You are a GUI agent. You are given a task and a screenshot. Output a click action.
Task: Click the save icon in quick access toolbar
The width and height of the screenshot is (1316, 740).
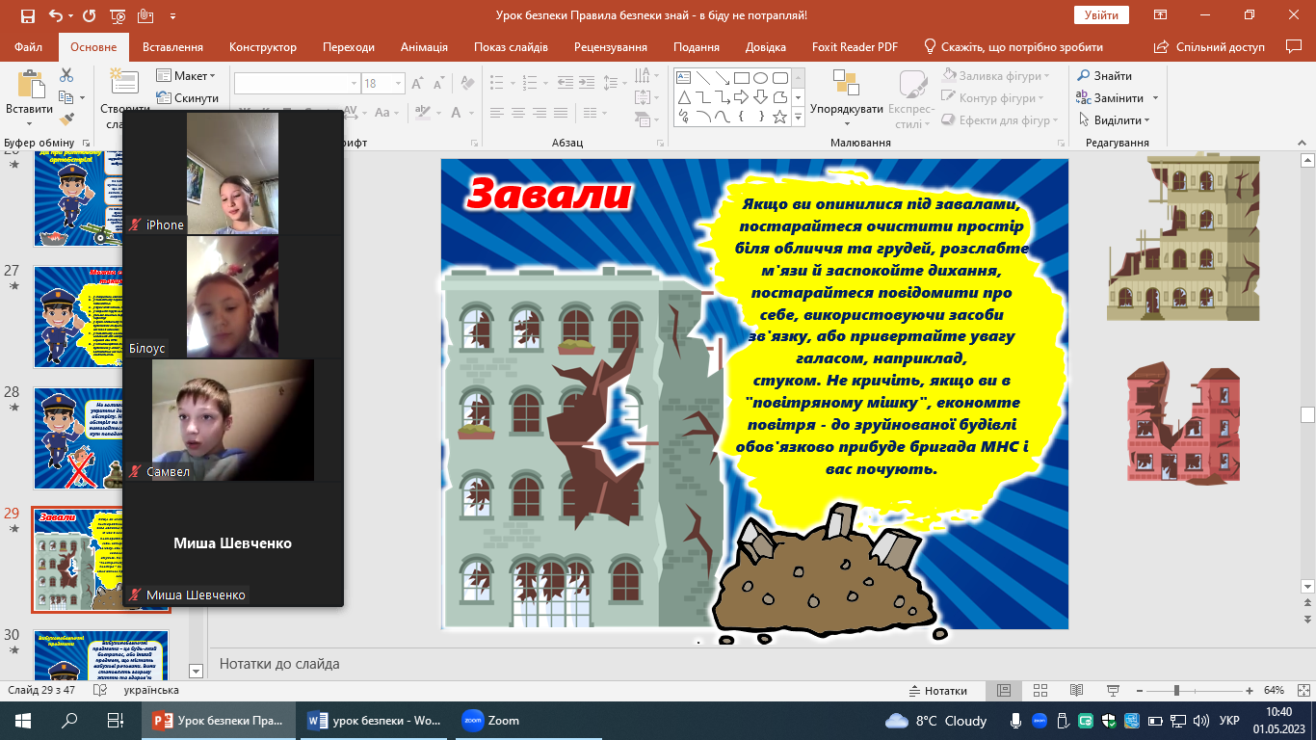click(x=27, y=16)
